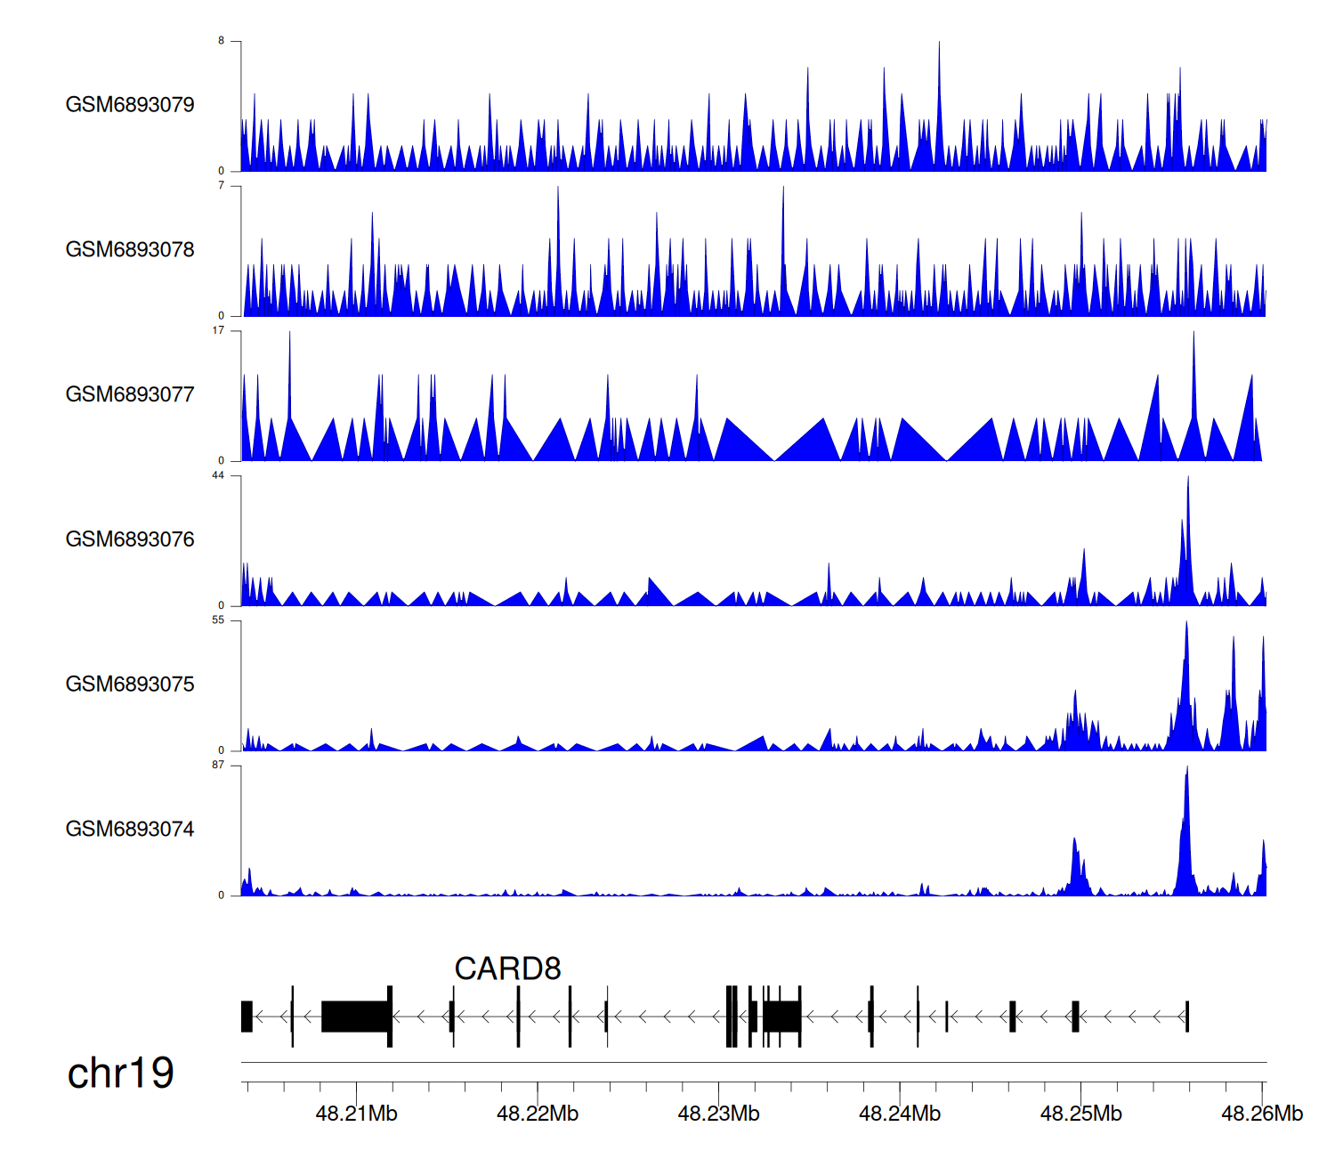
Task: Click the CARD8 gene name label
Action: click(507, 969)
